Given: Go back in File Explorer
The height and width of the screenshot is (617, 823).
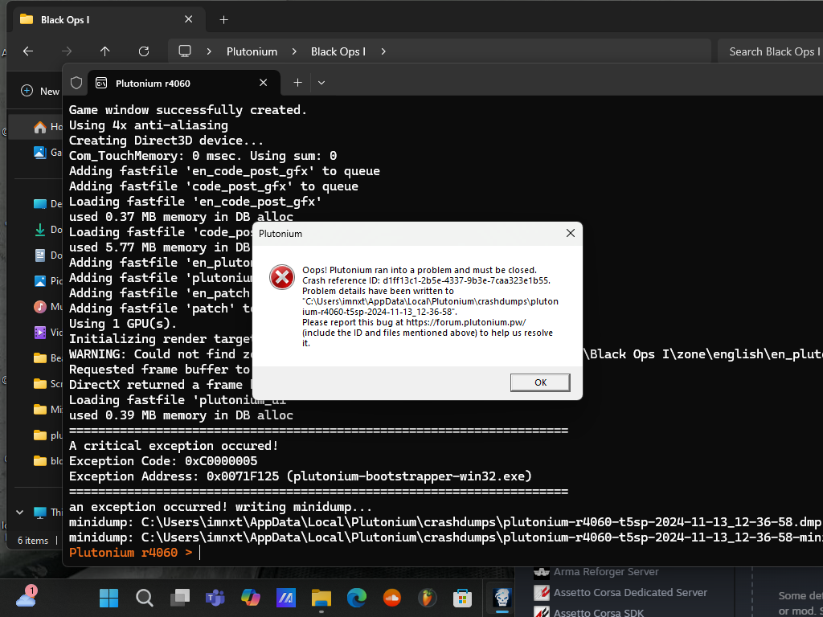Looking at the screenshot, I should point(28,51).
